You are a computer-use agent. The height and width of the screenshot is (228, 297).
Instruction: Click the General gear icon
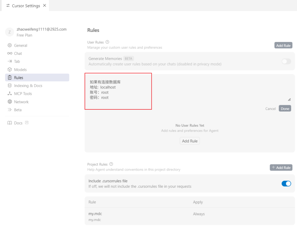pos(10,45)
